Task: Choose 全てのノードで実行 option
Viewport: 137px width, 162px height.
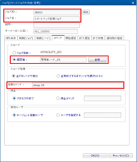Action: click(14, 76)
